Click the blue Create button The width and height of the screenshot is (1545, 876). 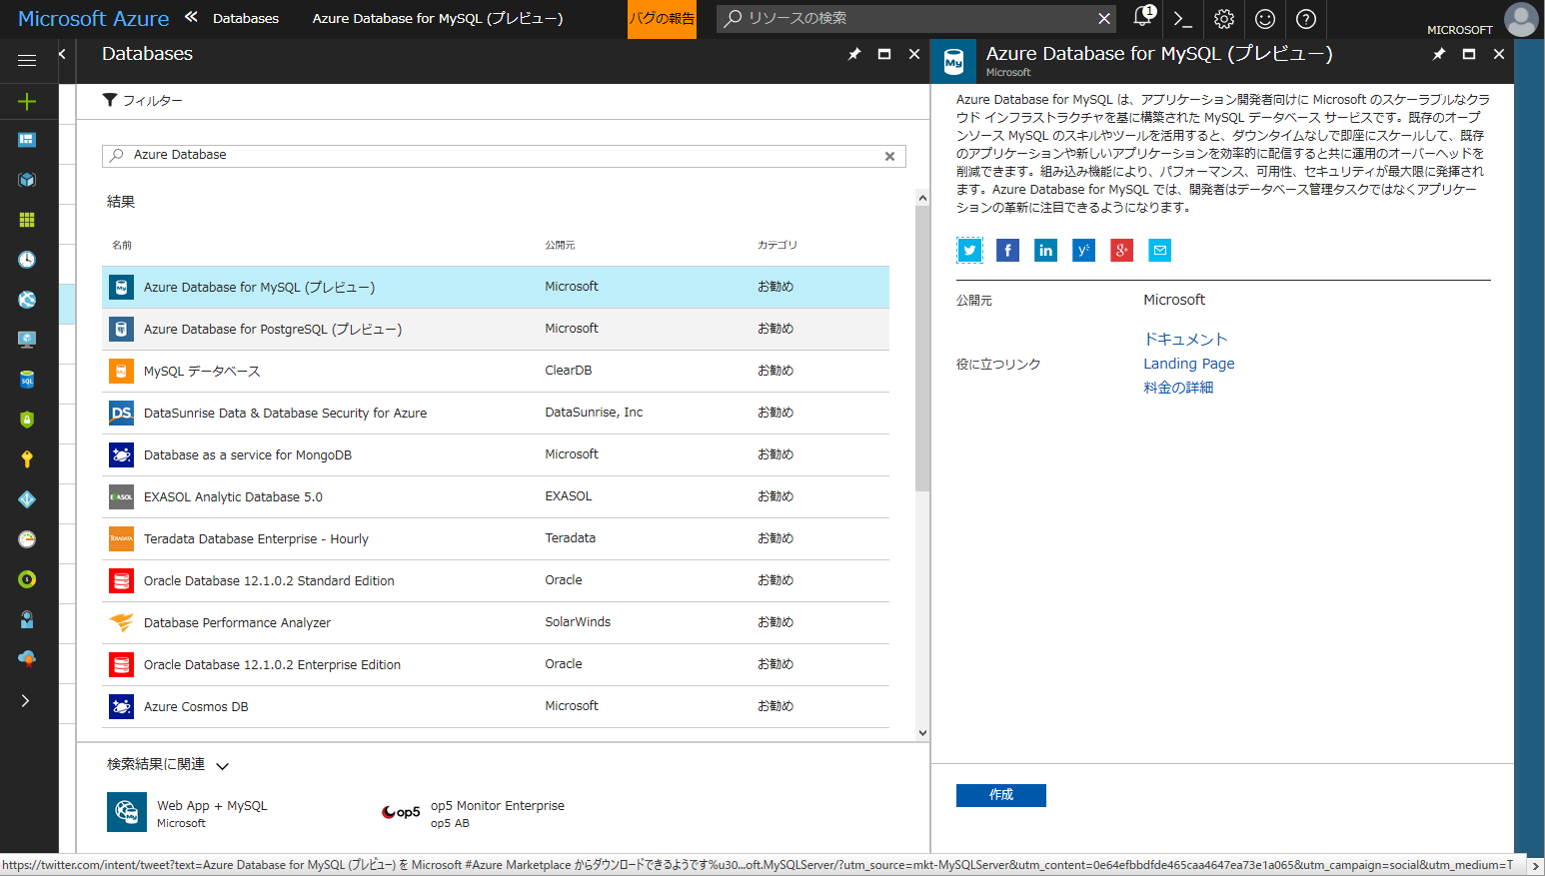pos(1001,795)
